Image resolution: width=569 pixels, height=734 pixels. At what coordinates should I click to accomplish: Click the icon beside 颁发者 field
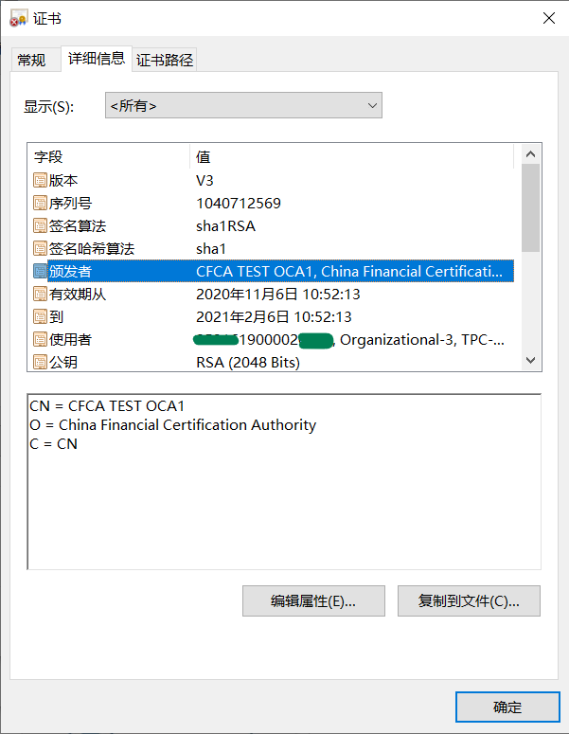tap(41, 271)
